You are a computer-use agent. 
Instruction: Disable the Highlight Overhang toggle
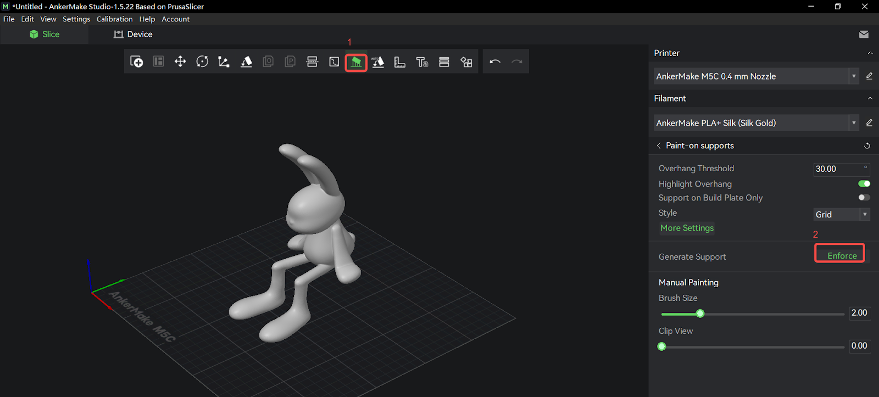click(864, 184)
